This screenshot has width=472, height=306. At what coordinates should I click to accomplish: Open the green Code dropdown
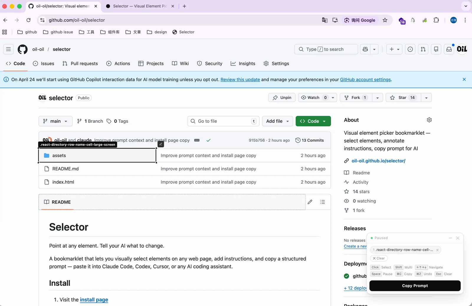(313, 121)
